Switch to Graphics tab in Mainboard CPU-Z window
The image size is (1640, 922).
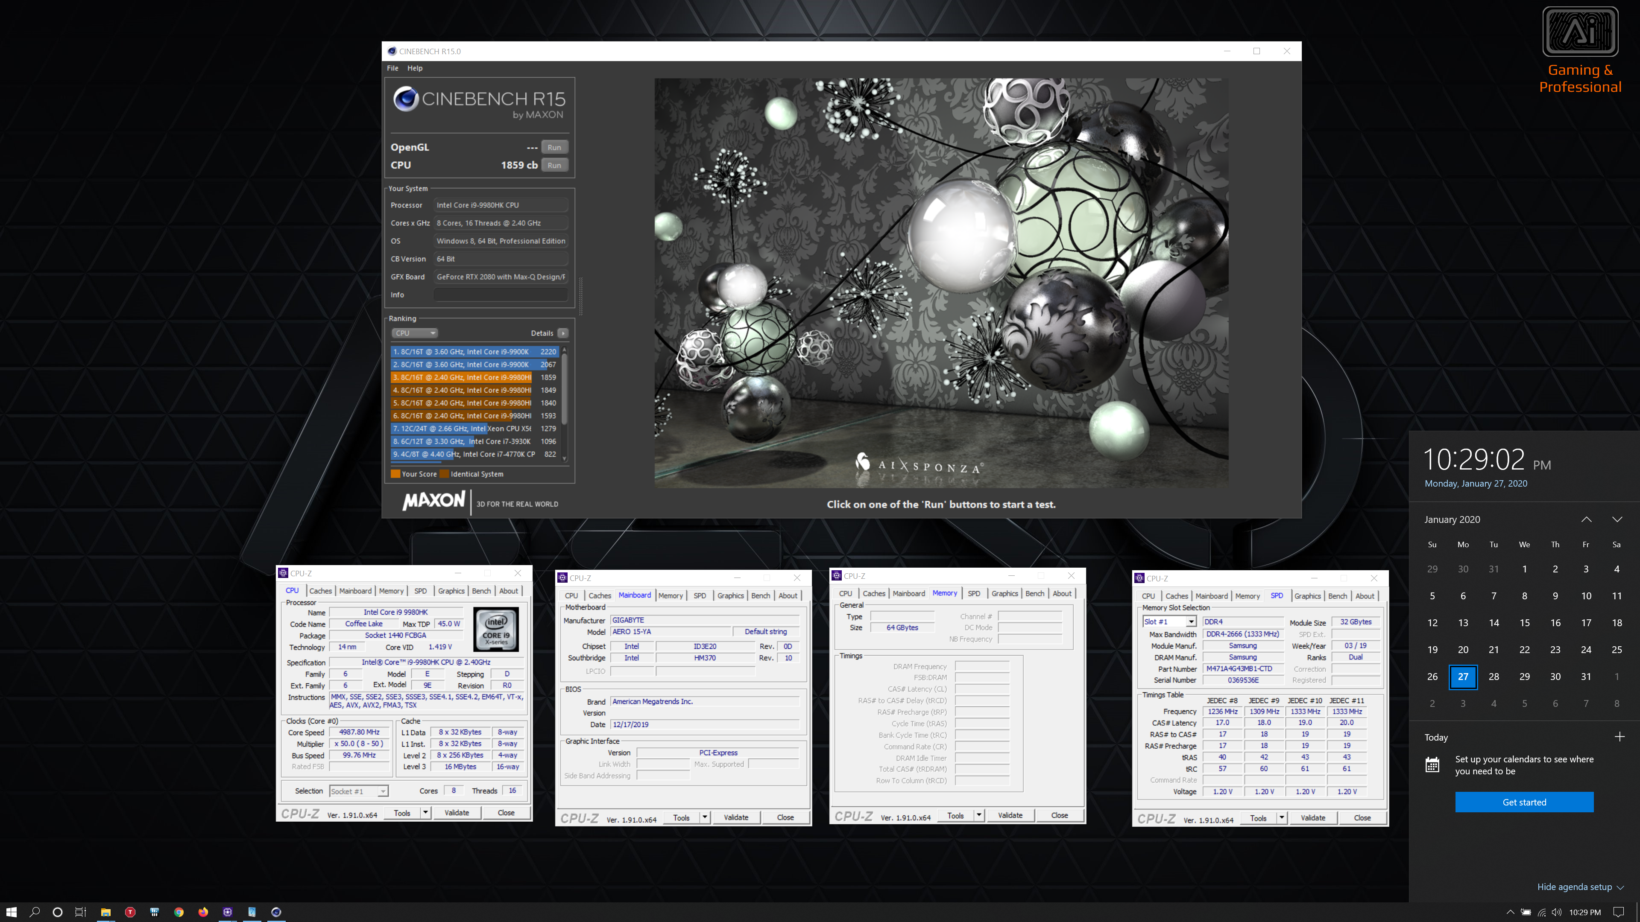730,595
